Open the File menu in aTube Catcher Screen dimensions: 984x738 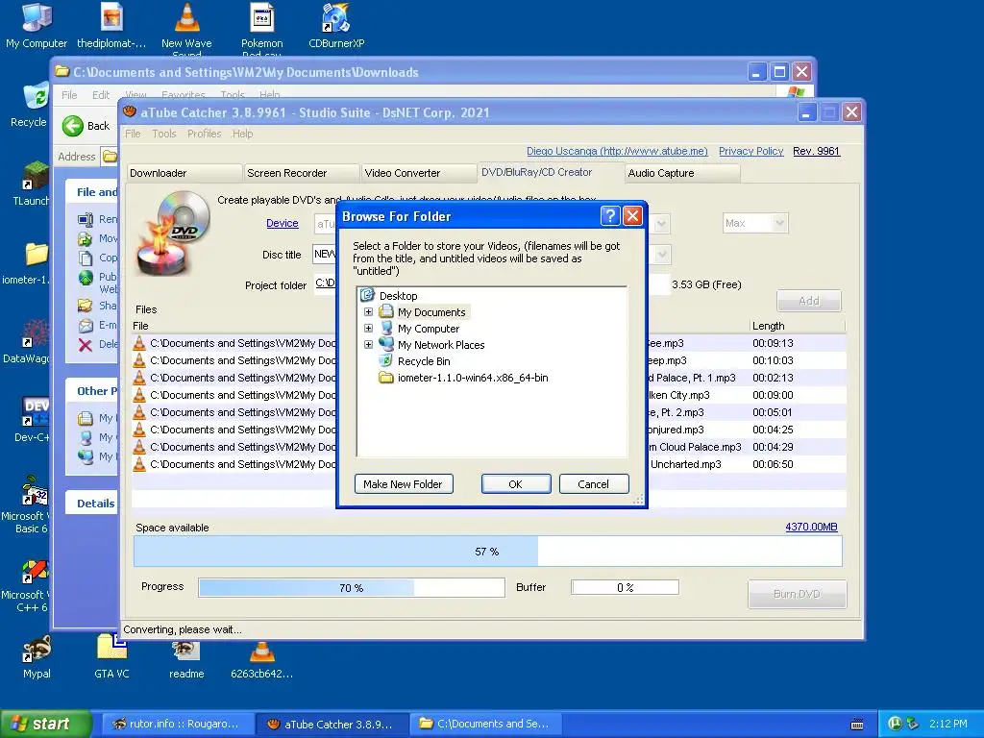click(133, 134)
